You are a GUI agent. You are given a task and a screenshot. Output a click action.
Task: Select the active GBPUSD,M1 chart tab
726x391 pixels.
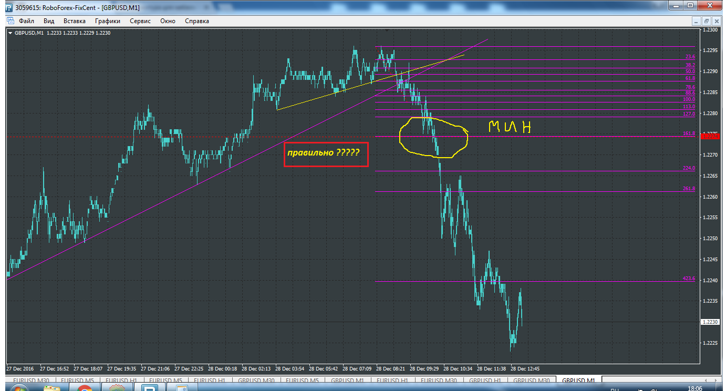click(x=579, y=380)
